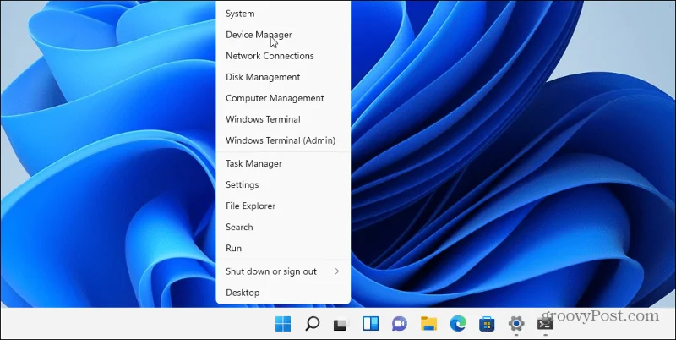Open the Settings gear taskbar icon
Image resolution: width=676 pixels, height=340 pixels.
[516, 324]
